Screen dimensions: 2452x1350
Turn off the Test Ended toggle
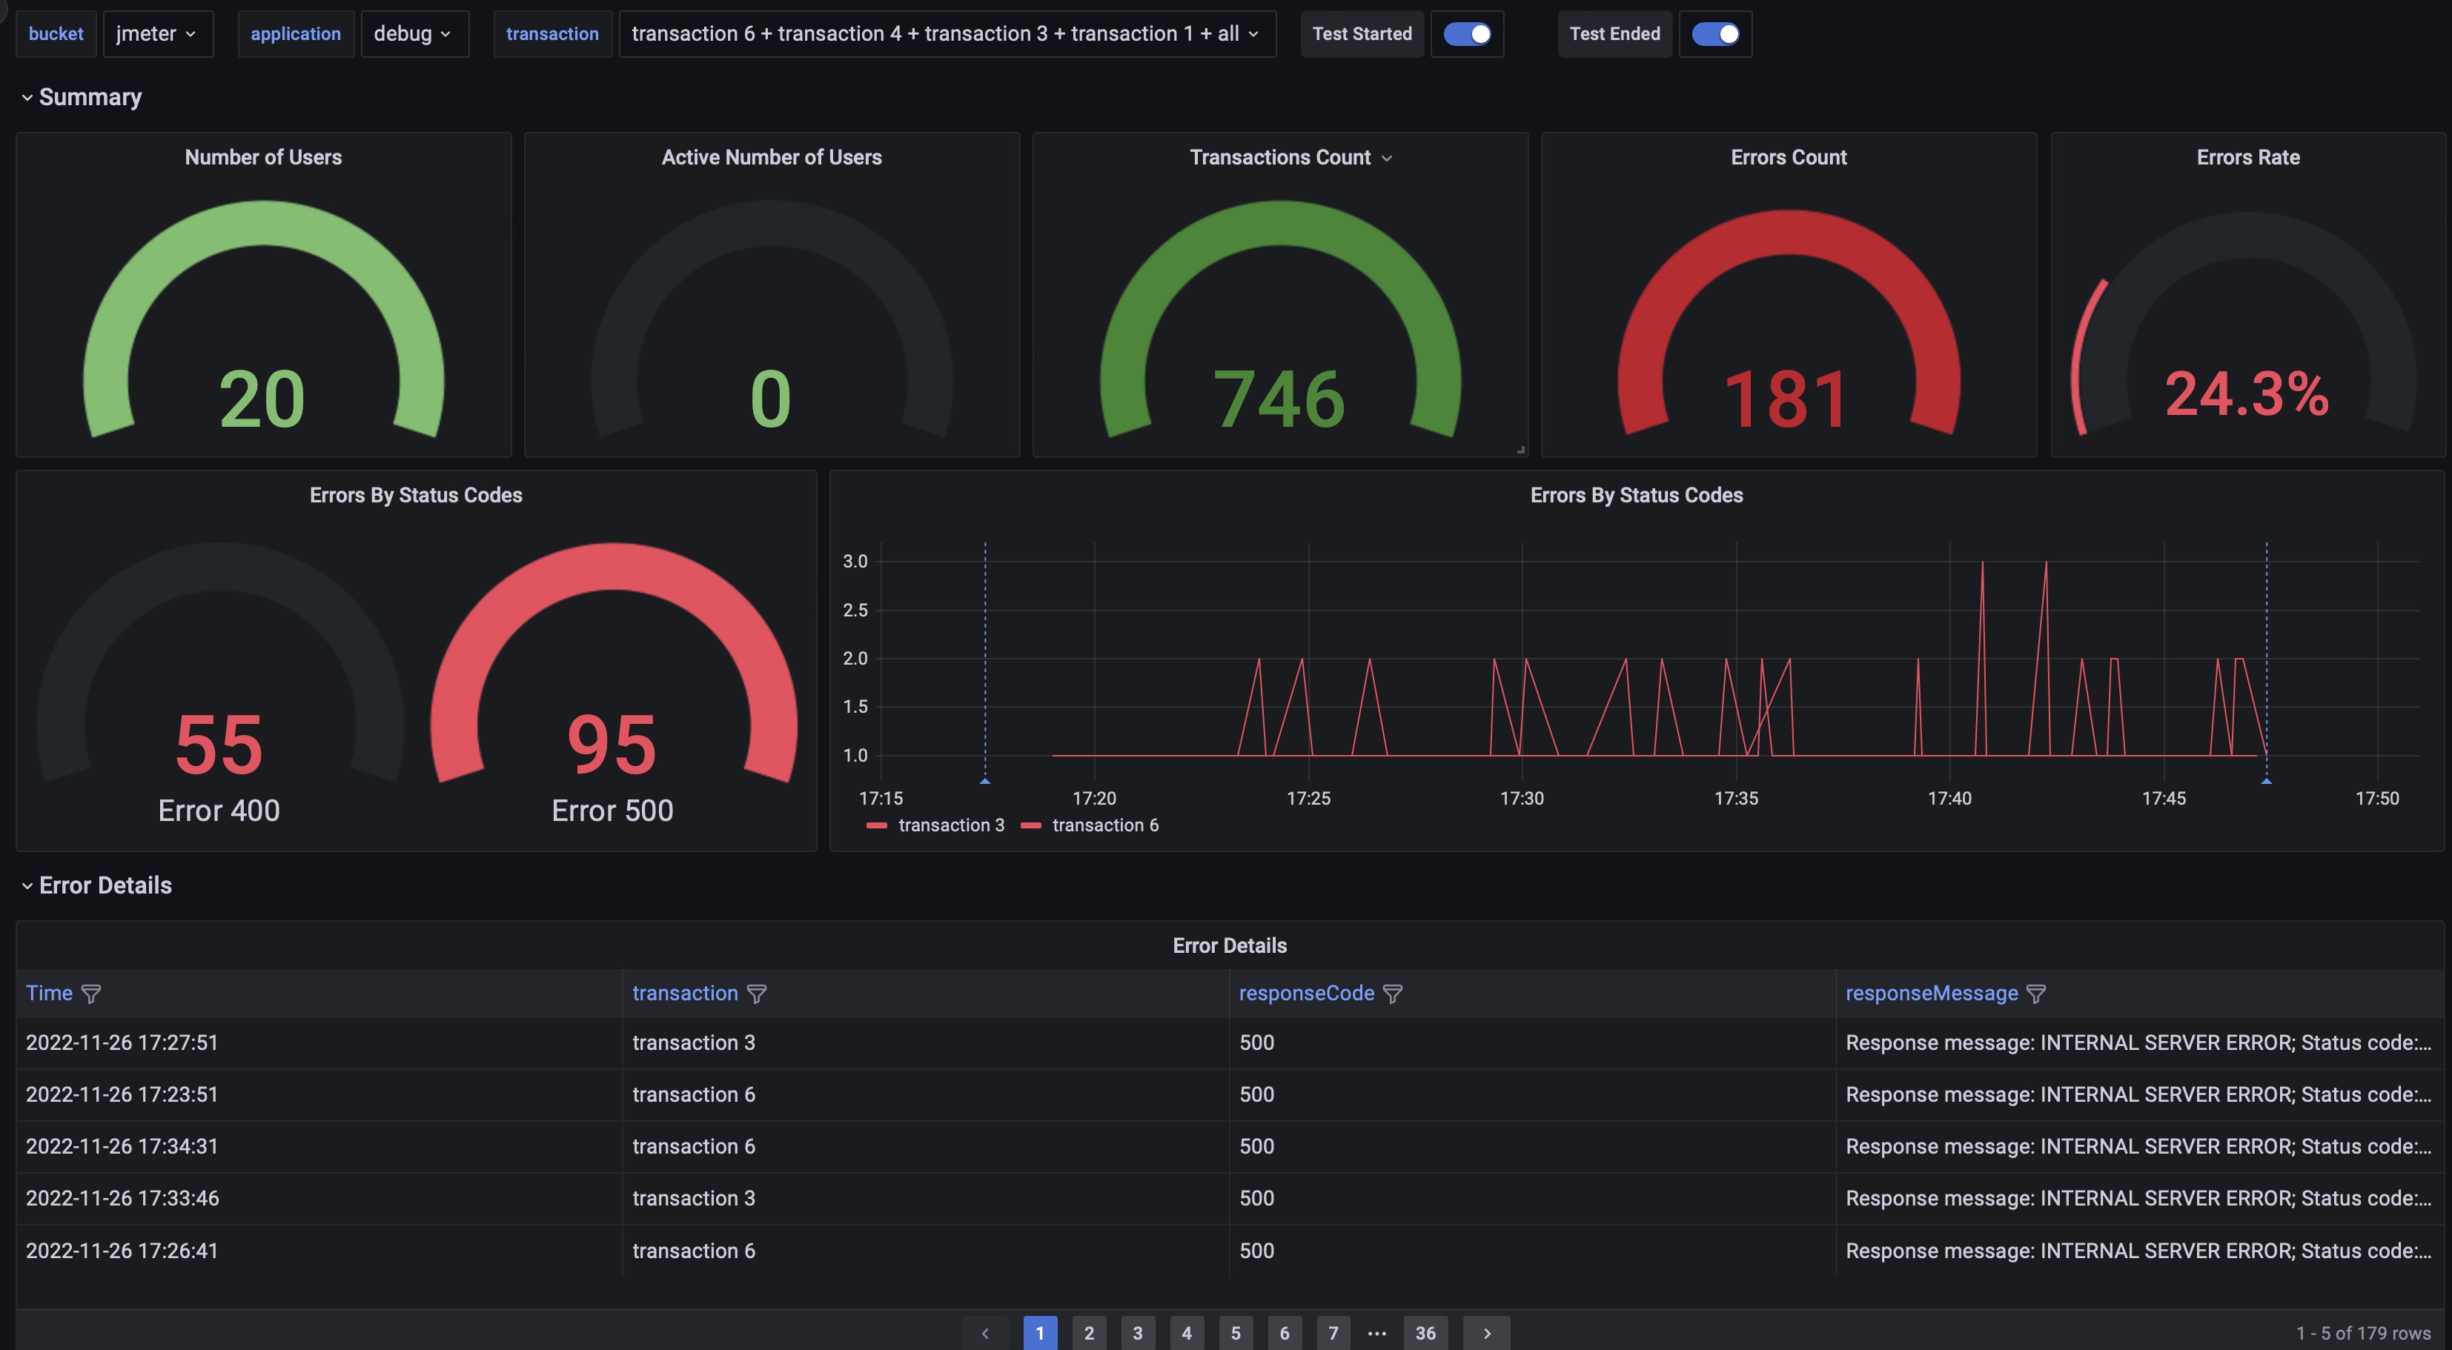click(1715, 34)
